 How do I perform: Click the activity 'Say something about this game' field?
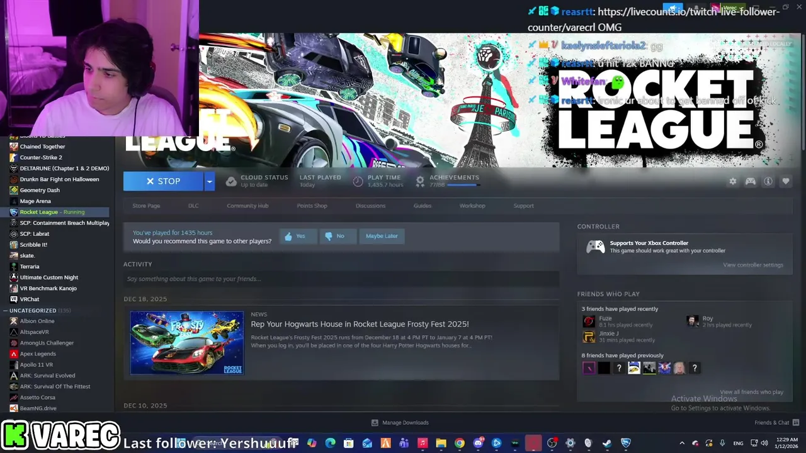click(341, 279)
